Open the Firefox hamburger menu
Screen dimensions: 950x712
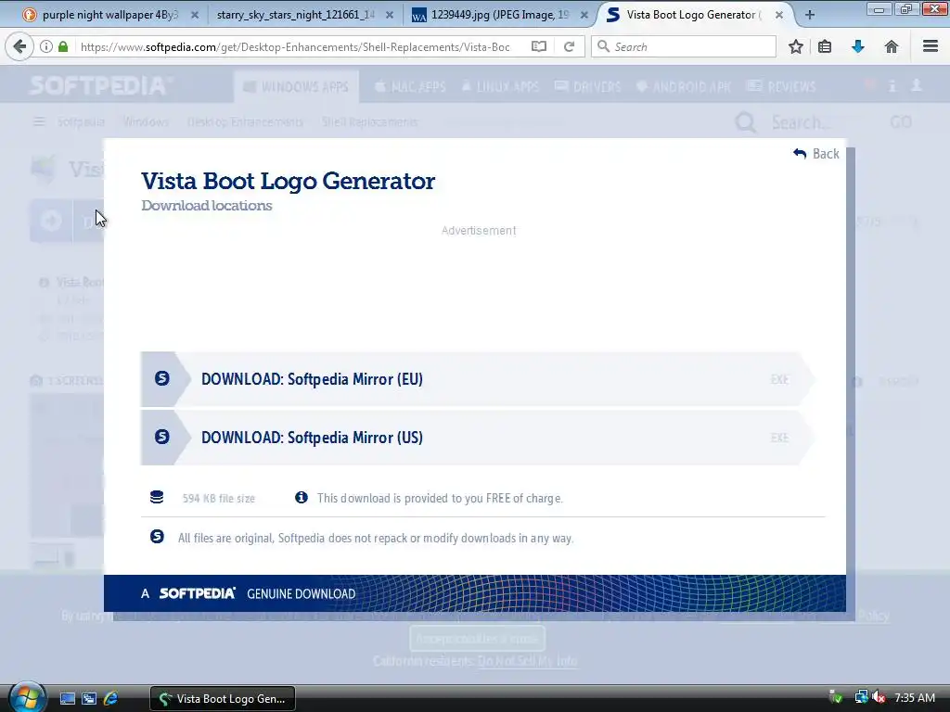tap(930, 46)
